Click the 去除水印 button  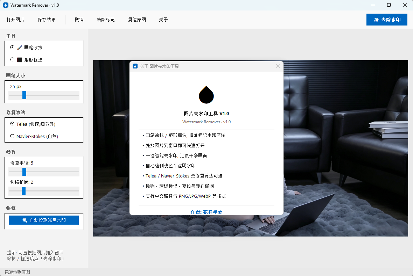(x=387, y=20)
